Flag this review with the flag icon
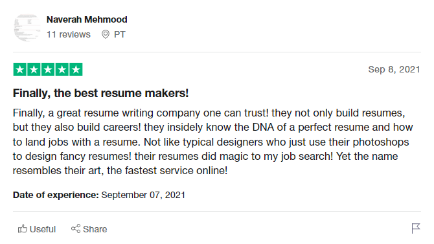 pyautogui.click(x=416, y=228)
